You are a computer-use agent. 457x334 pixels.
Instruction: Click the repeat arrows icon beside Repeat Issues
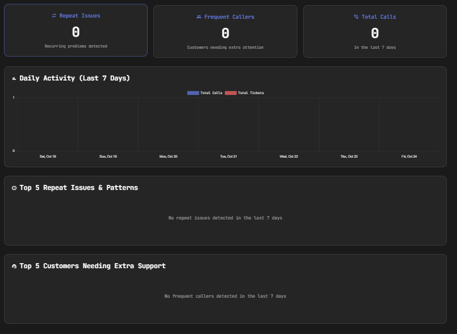54,16
